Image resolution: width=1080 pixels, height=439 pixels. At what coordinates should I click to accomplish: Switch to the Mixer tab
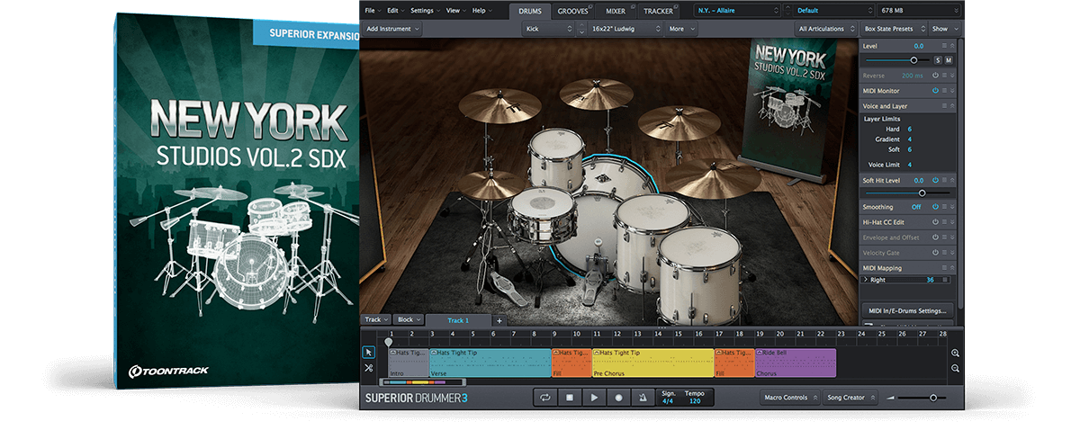tap(616, 11)
